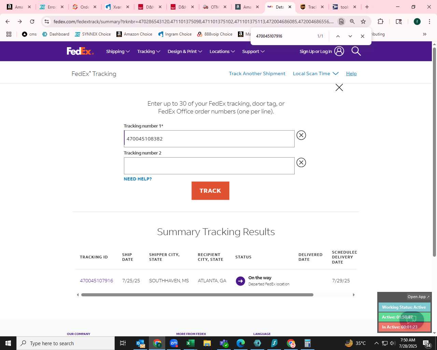Click the TRACK button
This screenshot has height=350, width=437.
[210, 191]
